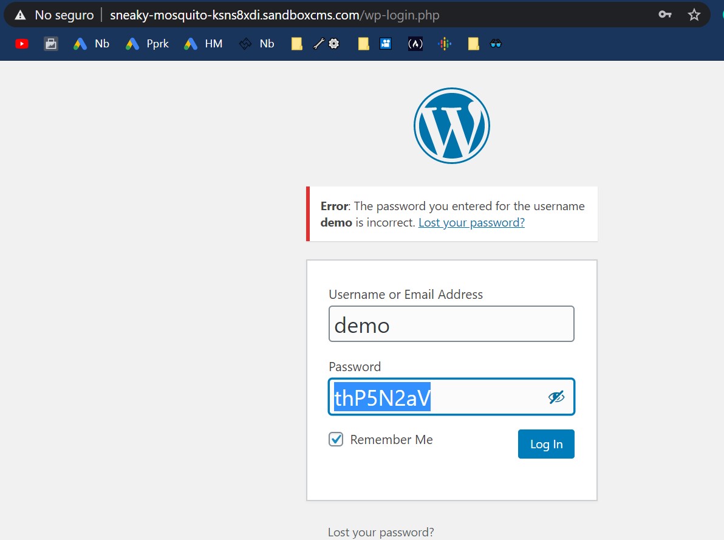Click 'Lost your password?' link below the form
724x540 pixels.
pos(381,532)
